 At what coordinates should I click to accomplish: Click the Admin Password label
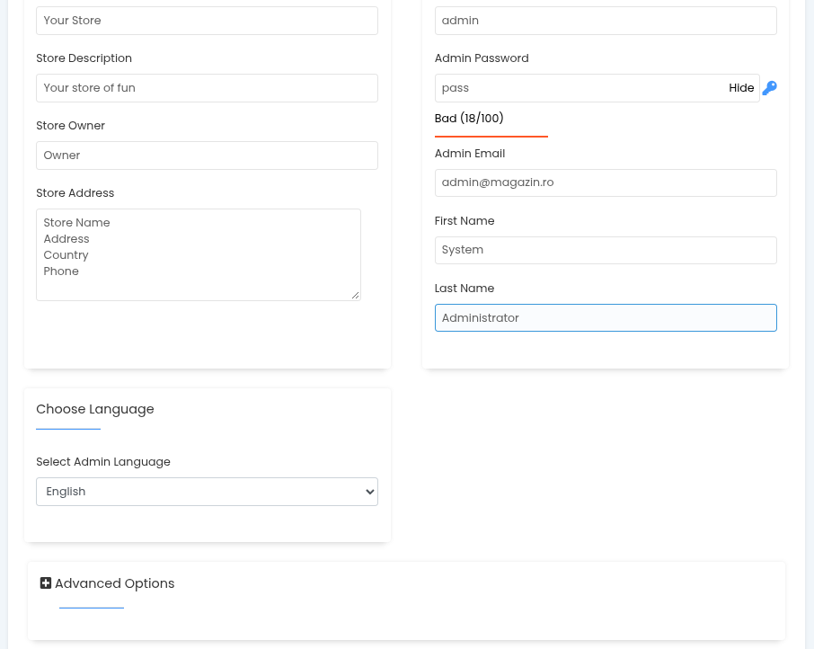pyautogui.click(x=482, y=58)
